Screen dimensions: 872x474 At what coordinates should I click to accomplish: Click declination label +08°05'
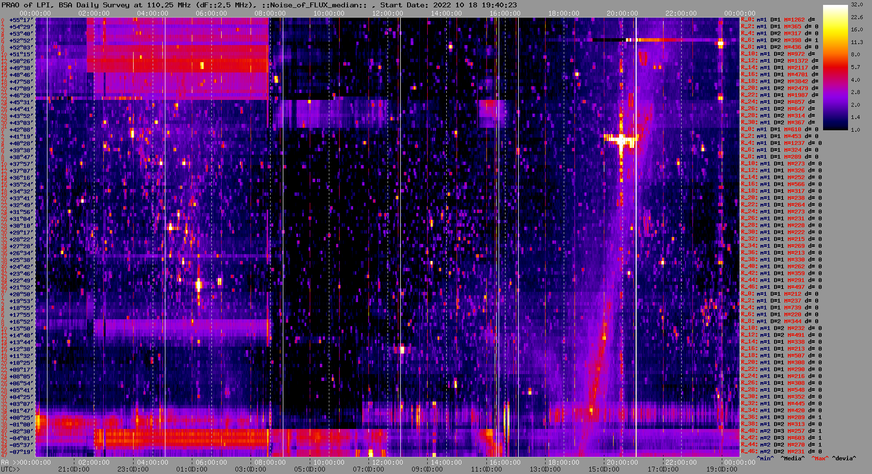[21, 376]
